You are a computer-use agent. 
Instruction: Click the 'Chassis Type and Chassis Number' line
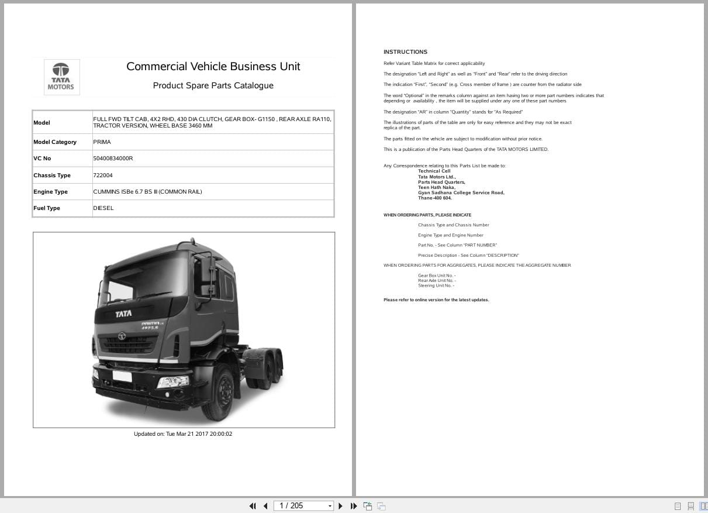[454, 225]
